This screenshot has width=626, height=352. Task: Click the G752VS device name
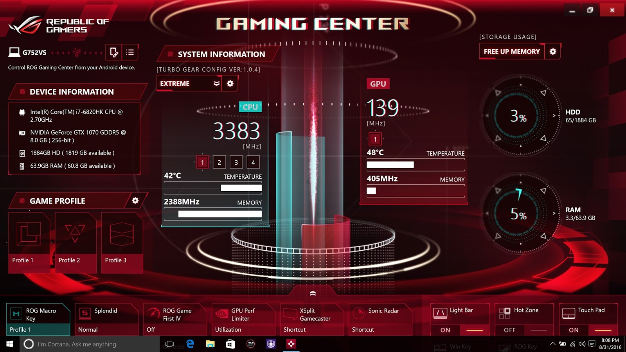(x=34, y=52)
